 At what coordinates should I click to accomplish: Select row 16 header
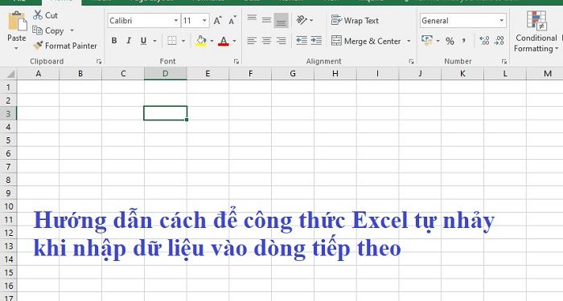[8, 286]
